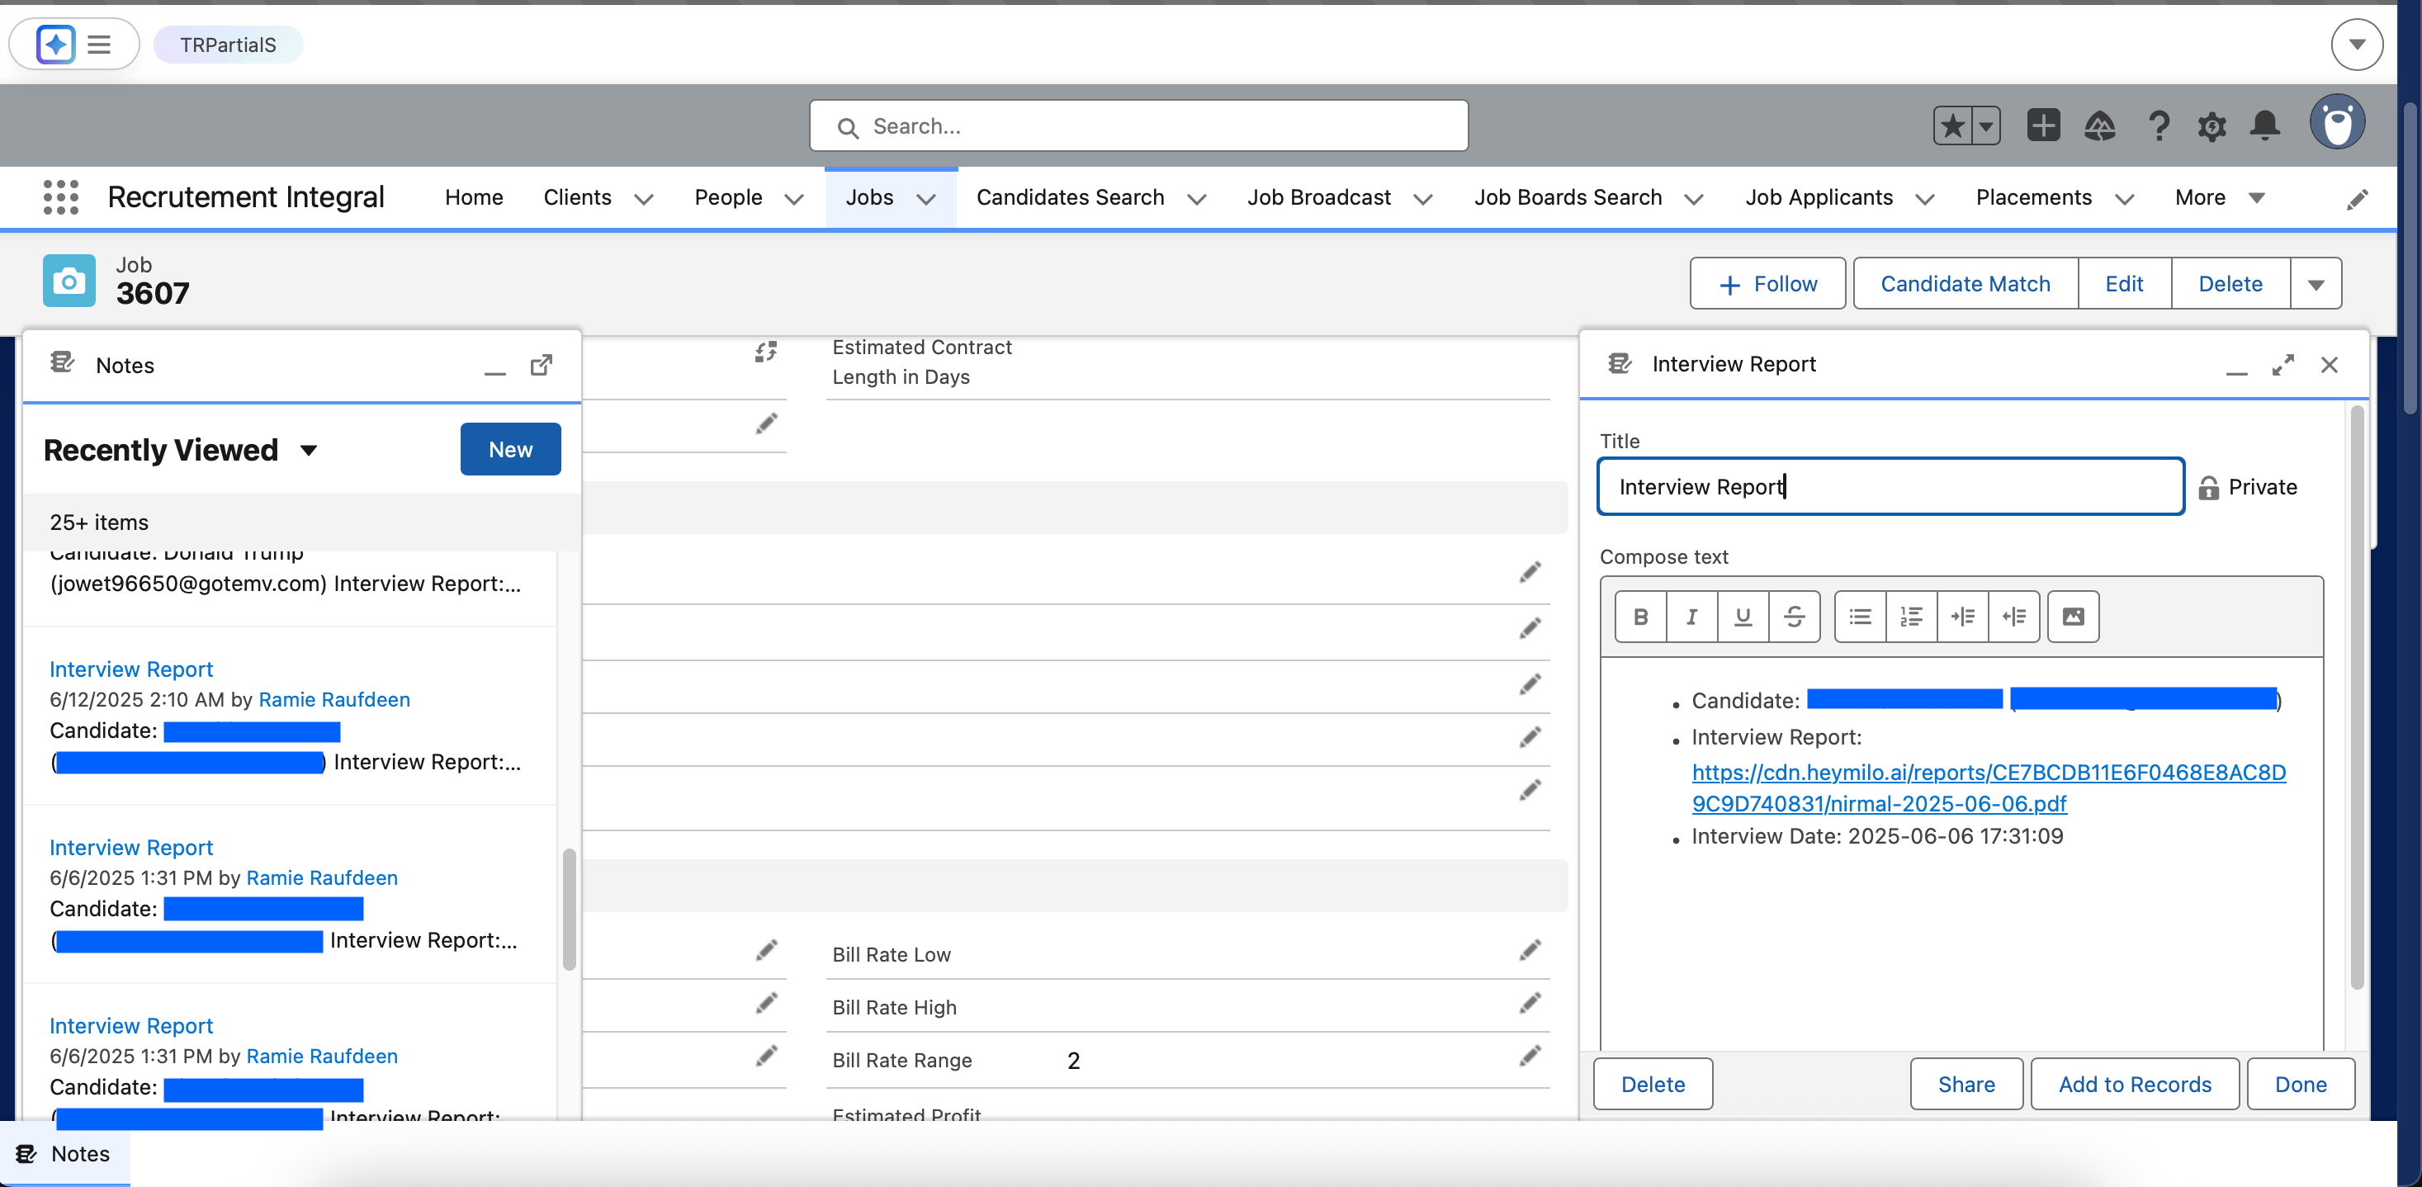Click the Candidate Match button
This screenshot has width=2422, height=1187.
click(x=1965, y=284)
